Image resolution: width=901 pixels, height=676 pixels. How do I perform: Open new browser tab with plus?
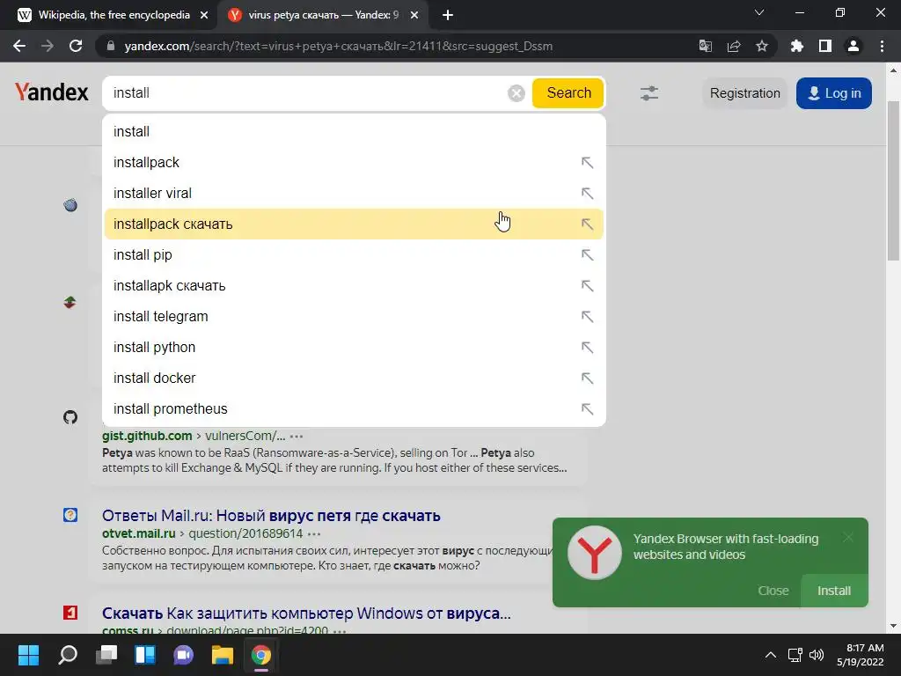pos(448,15)
